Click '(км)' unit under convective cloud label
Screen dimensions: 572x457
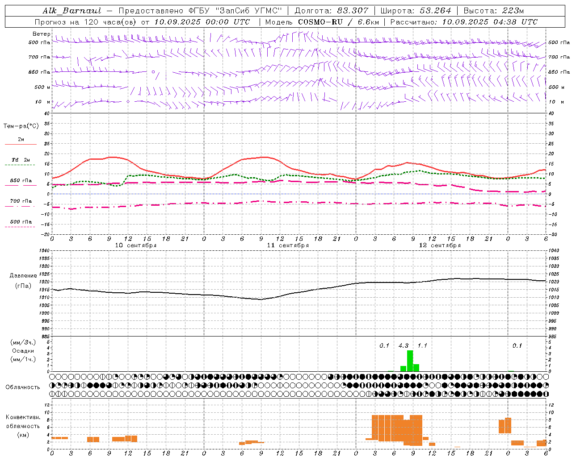pyautogui.click(x=23, y=435)
